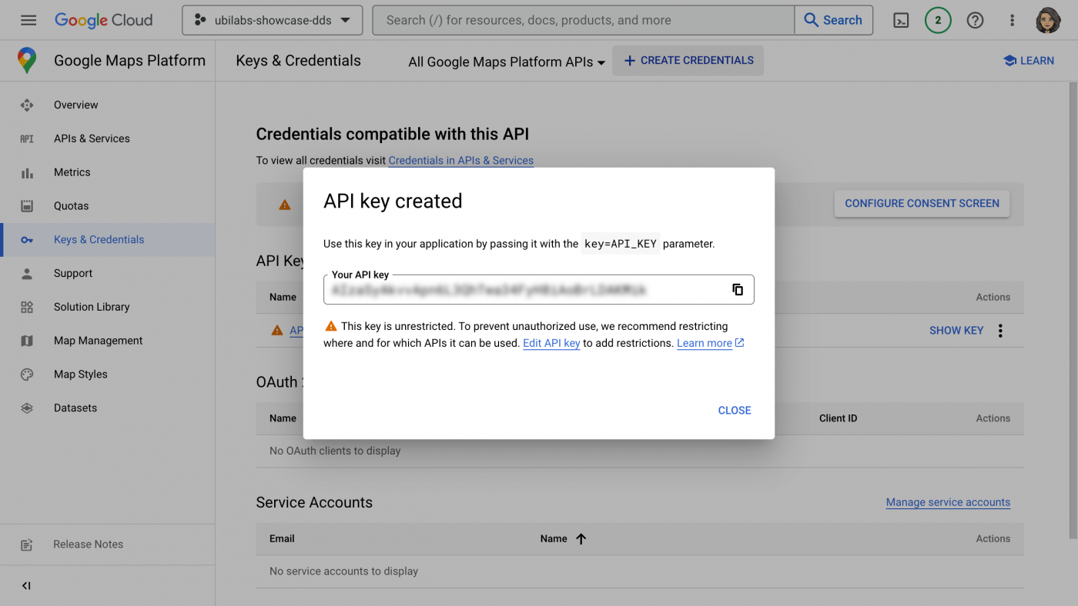
Task: Open the user profile avatar
Action: coord(1048,21)
